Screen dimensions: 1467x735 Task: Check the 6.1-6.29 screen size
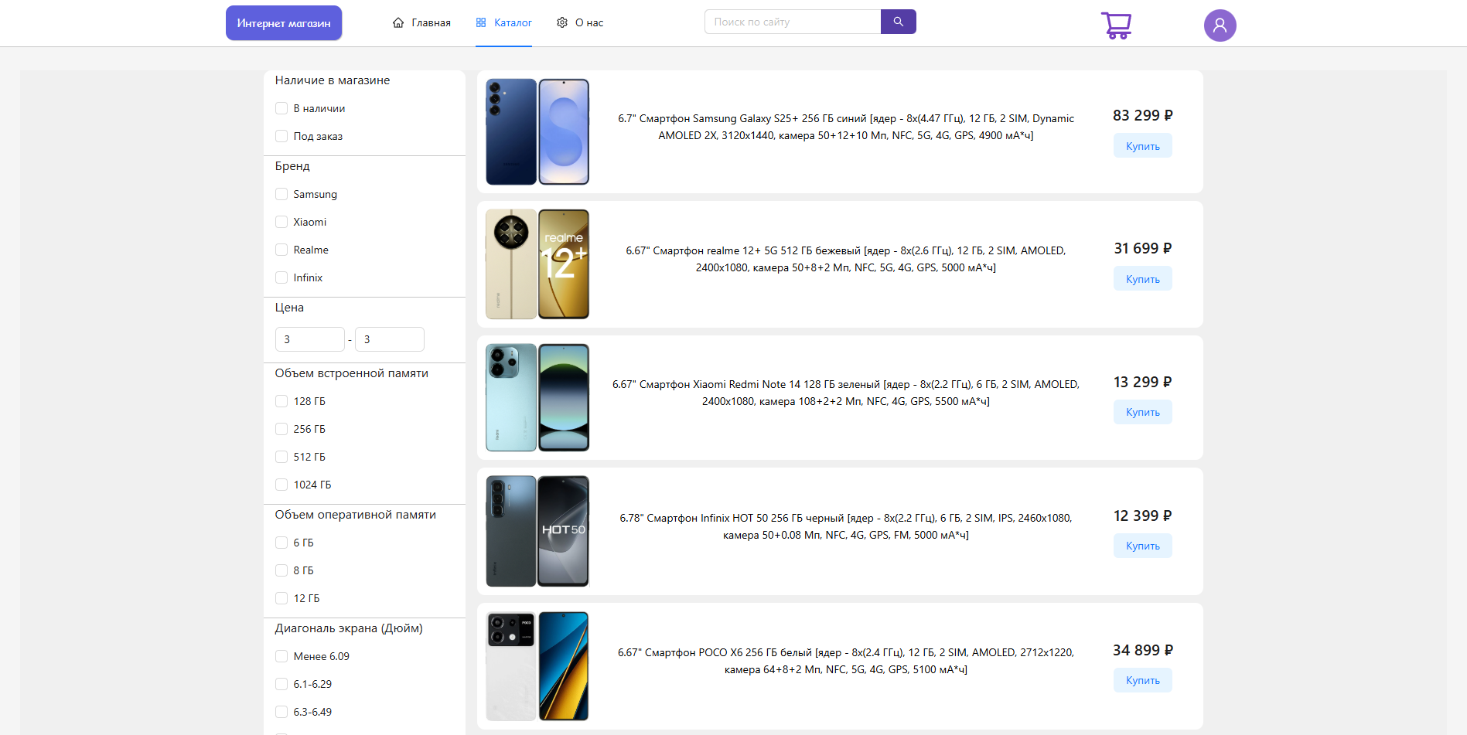point(281,684)
